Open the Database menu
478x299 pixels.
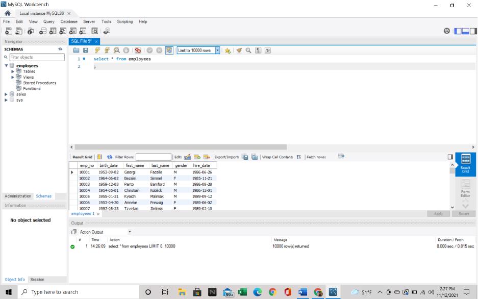[69, 21]
